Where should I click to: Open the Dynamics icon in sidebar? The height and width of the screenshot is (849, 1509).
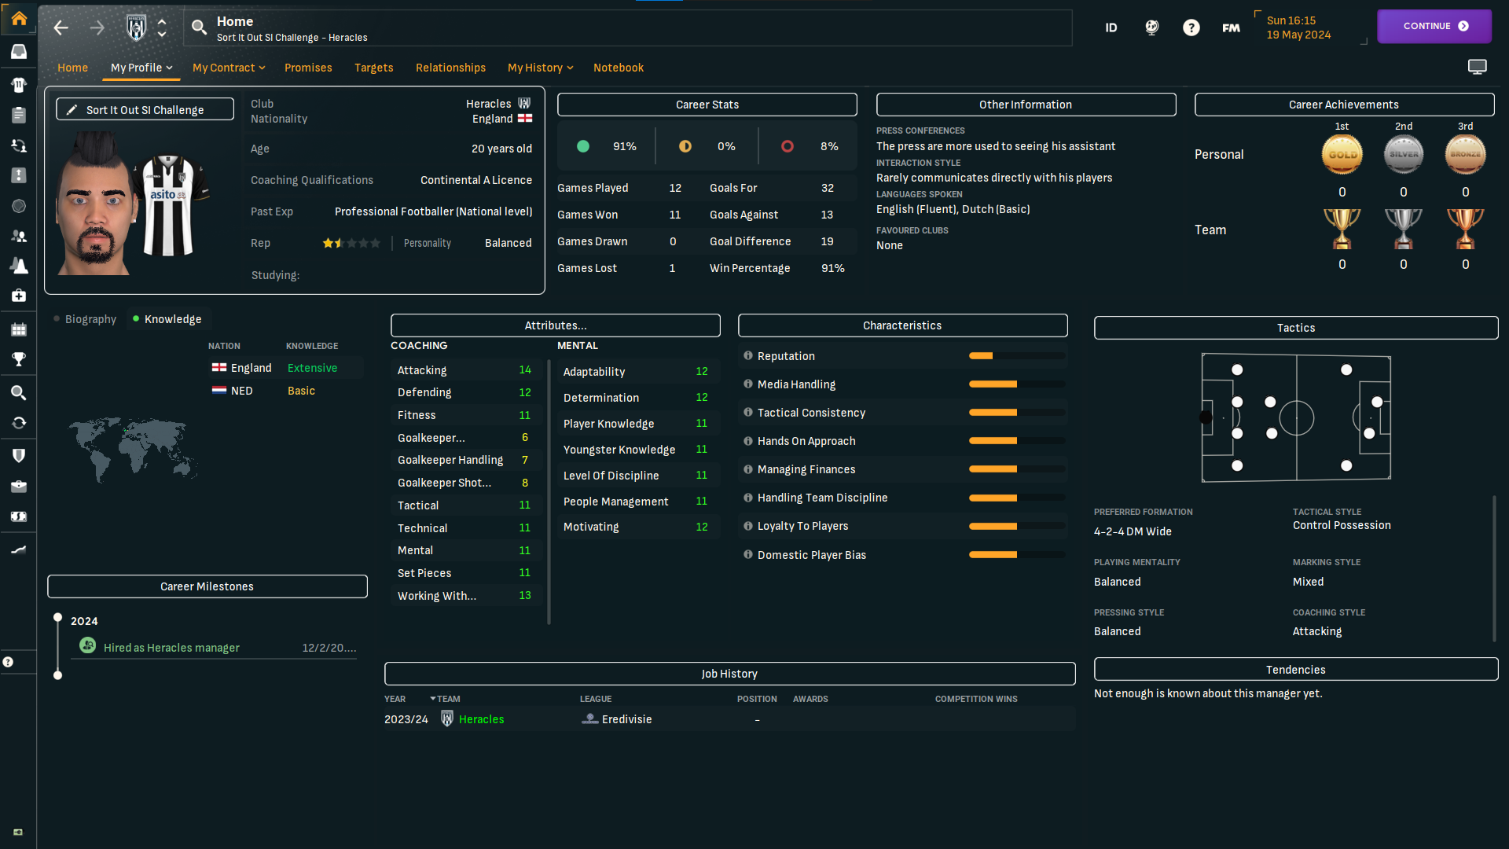pos(19,145)
